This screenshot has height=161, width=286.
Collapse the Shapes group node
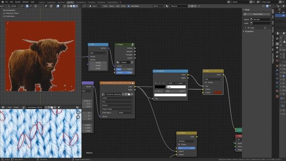(x=116, y=44)
